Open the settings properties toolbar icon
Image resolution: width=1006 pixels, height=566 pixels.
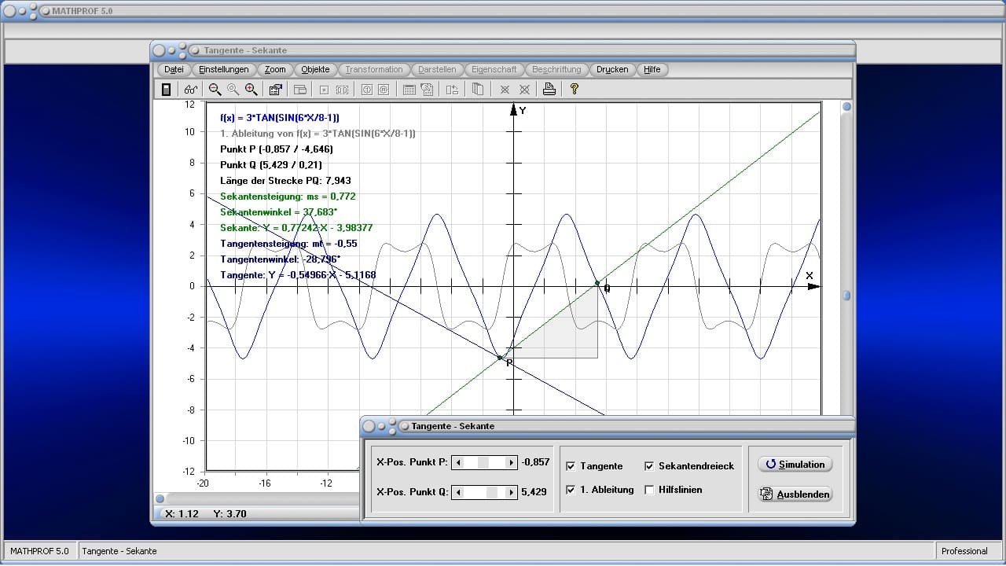point(276,90)
